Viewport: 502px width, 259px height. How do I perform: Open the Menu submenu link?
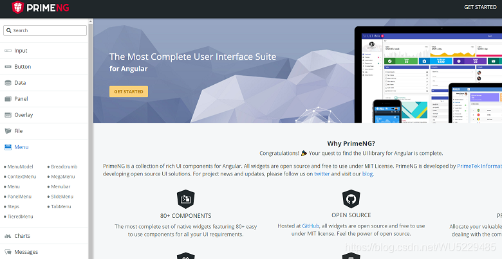coord(14,186)
